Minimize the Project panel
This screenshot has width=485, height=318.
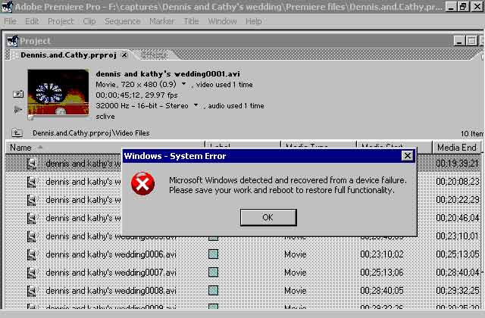pos(459,41)
